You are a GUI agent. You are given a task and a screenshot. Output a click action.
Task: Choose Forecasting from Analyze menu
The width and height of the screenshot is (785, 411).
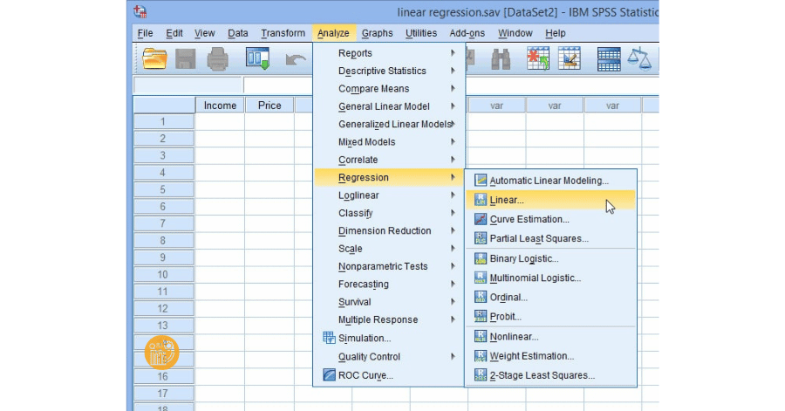(364, 284)
